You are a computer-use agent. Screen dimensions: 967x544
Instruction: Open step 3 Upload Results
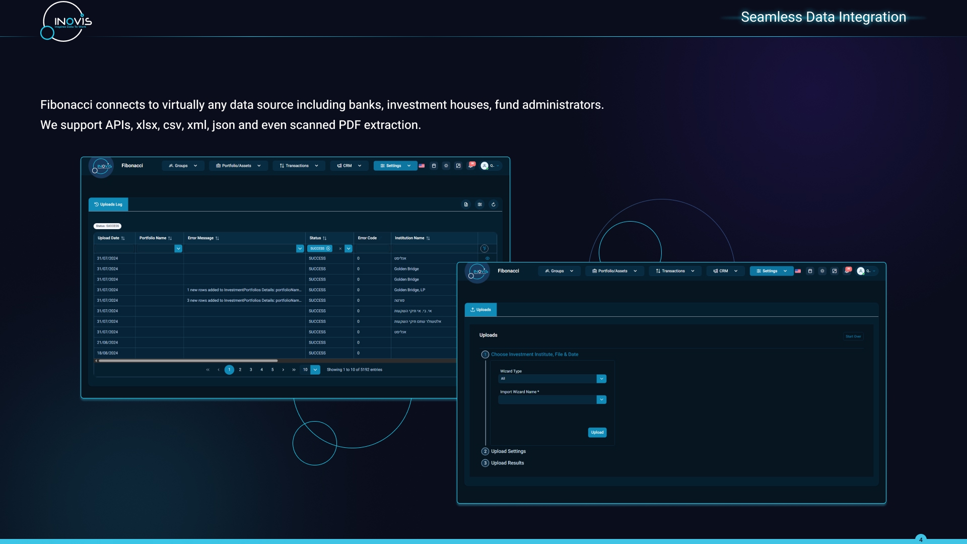[503, 463]
